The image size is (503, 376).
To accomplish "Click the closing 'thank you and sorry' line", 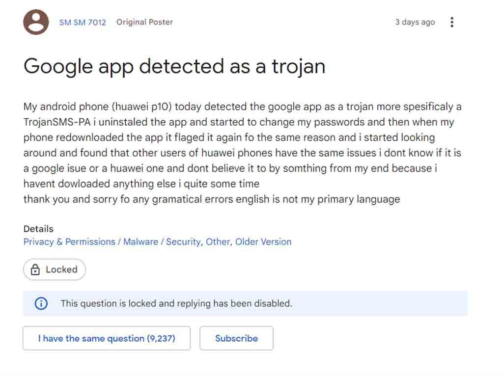I will 211,199.
